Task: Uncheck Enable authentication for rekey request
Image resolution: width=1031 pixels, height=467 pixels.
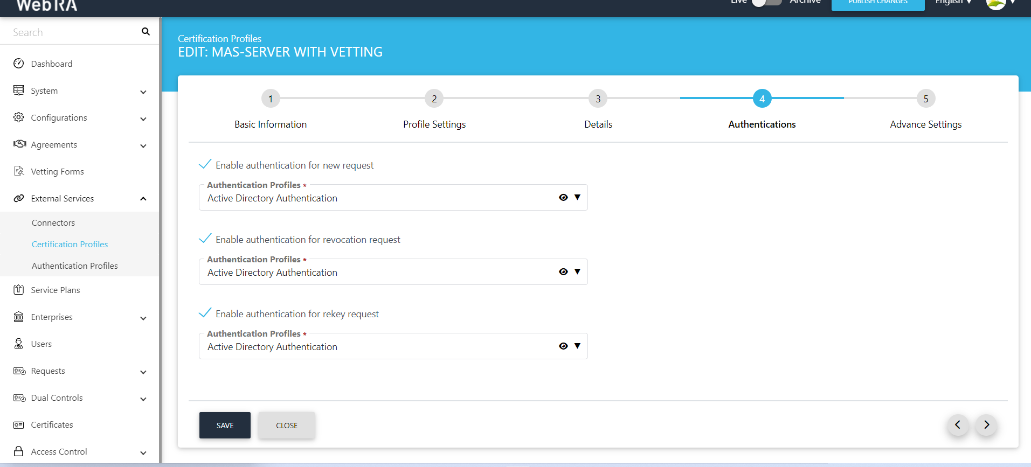Action: [205, 313]
